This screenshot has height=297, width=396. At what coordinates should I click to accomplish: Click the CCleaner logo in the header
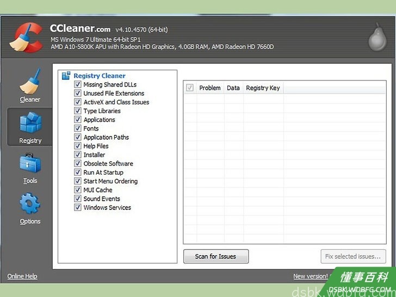(26, 38)
